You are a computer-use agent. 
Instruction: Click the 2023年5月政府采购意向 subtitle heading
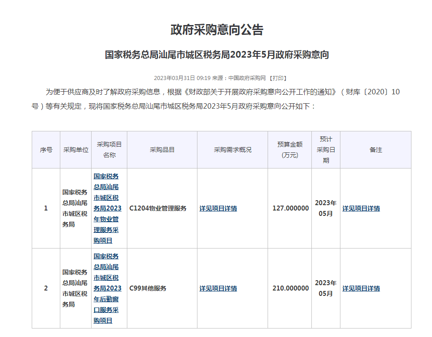(x=217, y=55)
